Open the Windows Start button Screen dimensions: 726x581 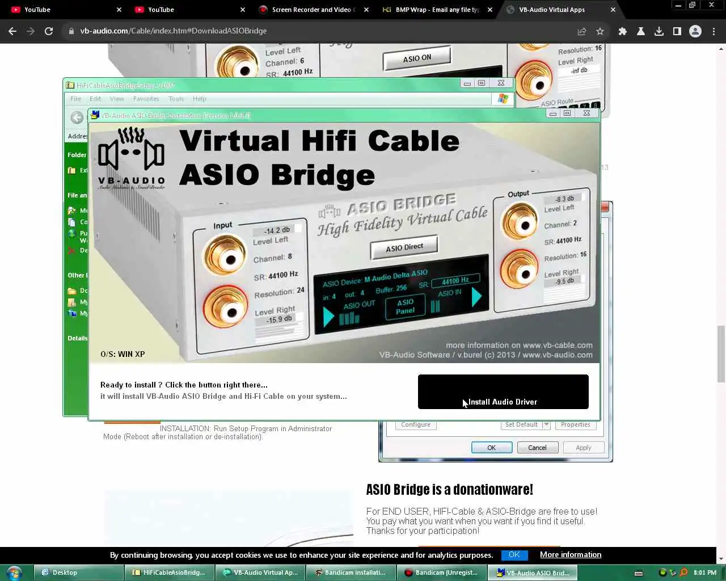pyautogui.click(x=14, y=572)
